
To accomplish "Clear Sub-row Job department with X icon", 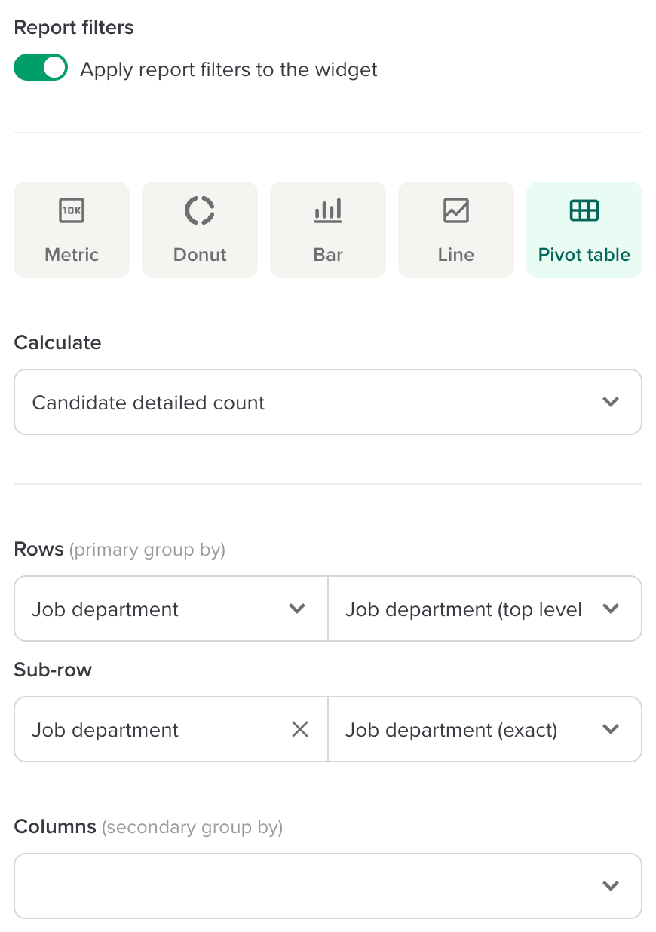I will click(x=300, y=729).
